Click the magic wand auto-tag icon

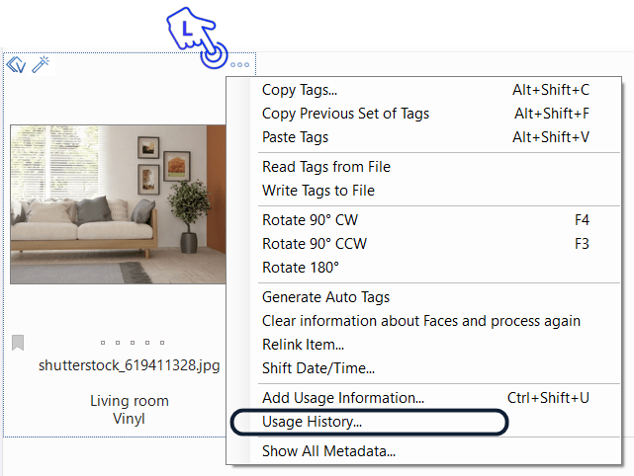[41, 65]
